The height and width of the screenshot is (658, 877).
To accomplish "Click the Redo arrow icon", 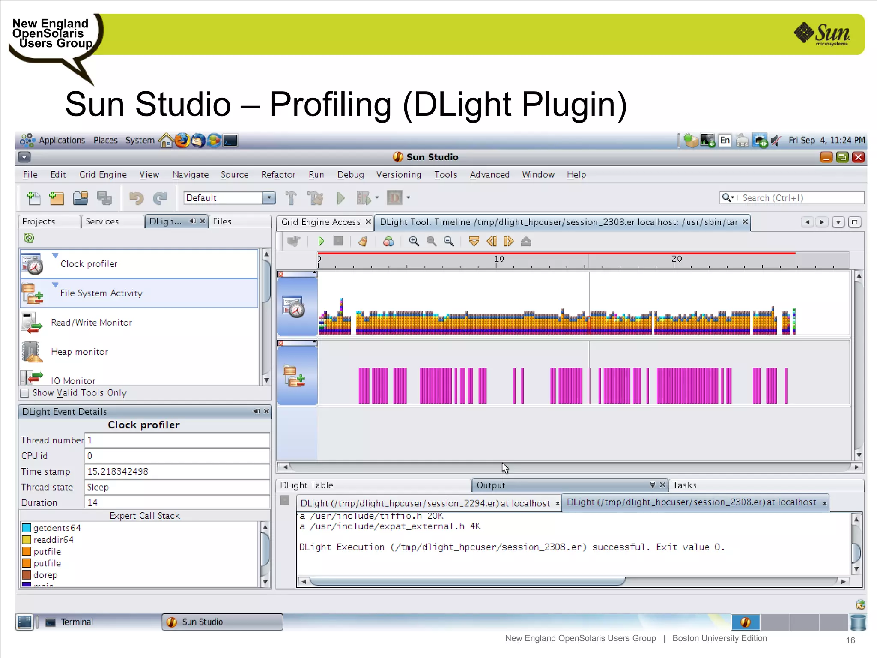I will point(160,198).
